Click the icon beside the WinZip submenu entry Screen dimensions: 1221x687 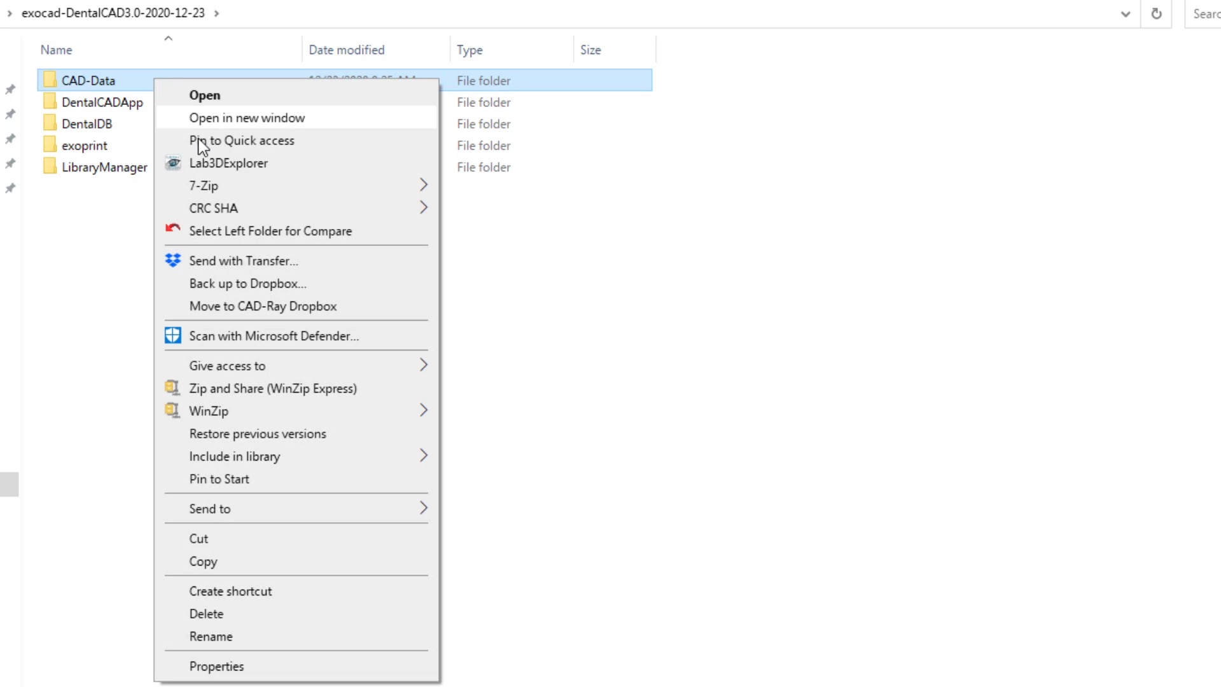coord(172,410)
